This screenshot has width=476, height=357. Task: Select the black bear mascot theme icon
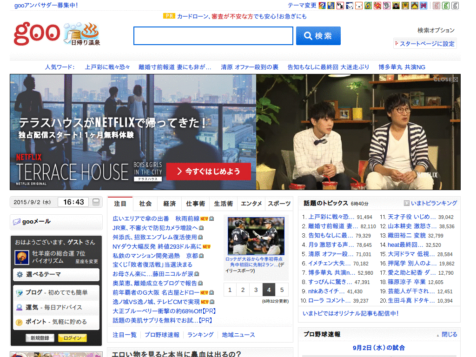coord(396,6)
